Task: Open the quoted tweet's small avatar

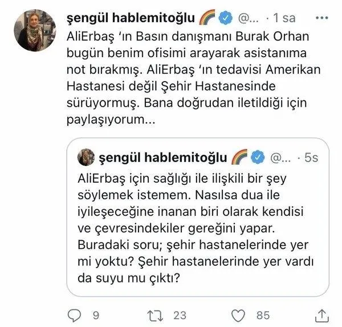Action: pyautogui.click(x=86, y=157)
